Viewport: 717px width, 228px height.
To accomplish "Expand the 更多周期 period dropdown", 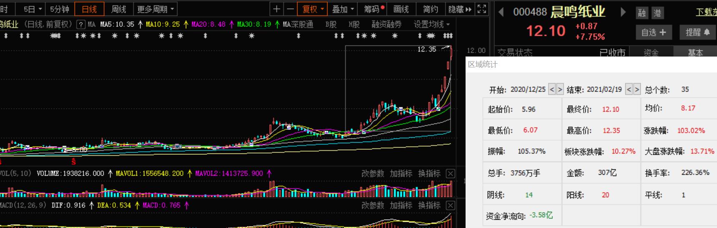I will [x=155, y=9].
